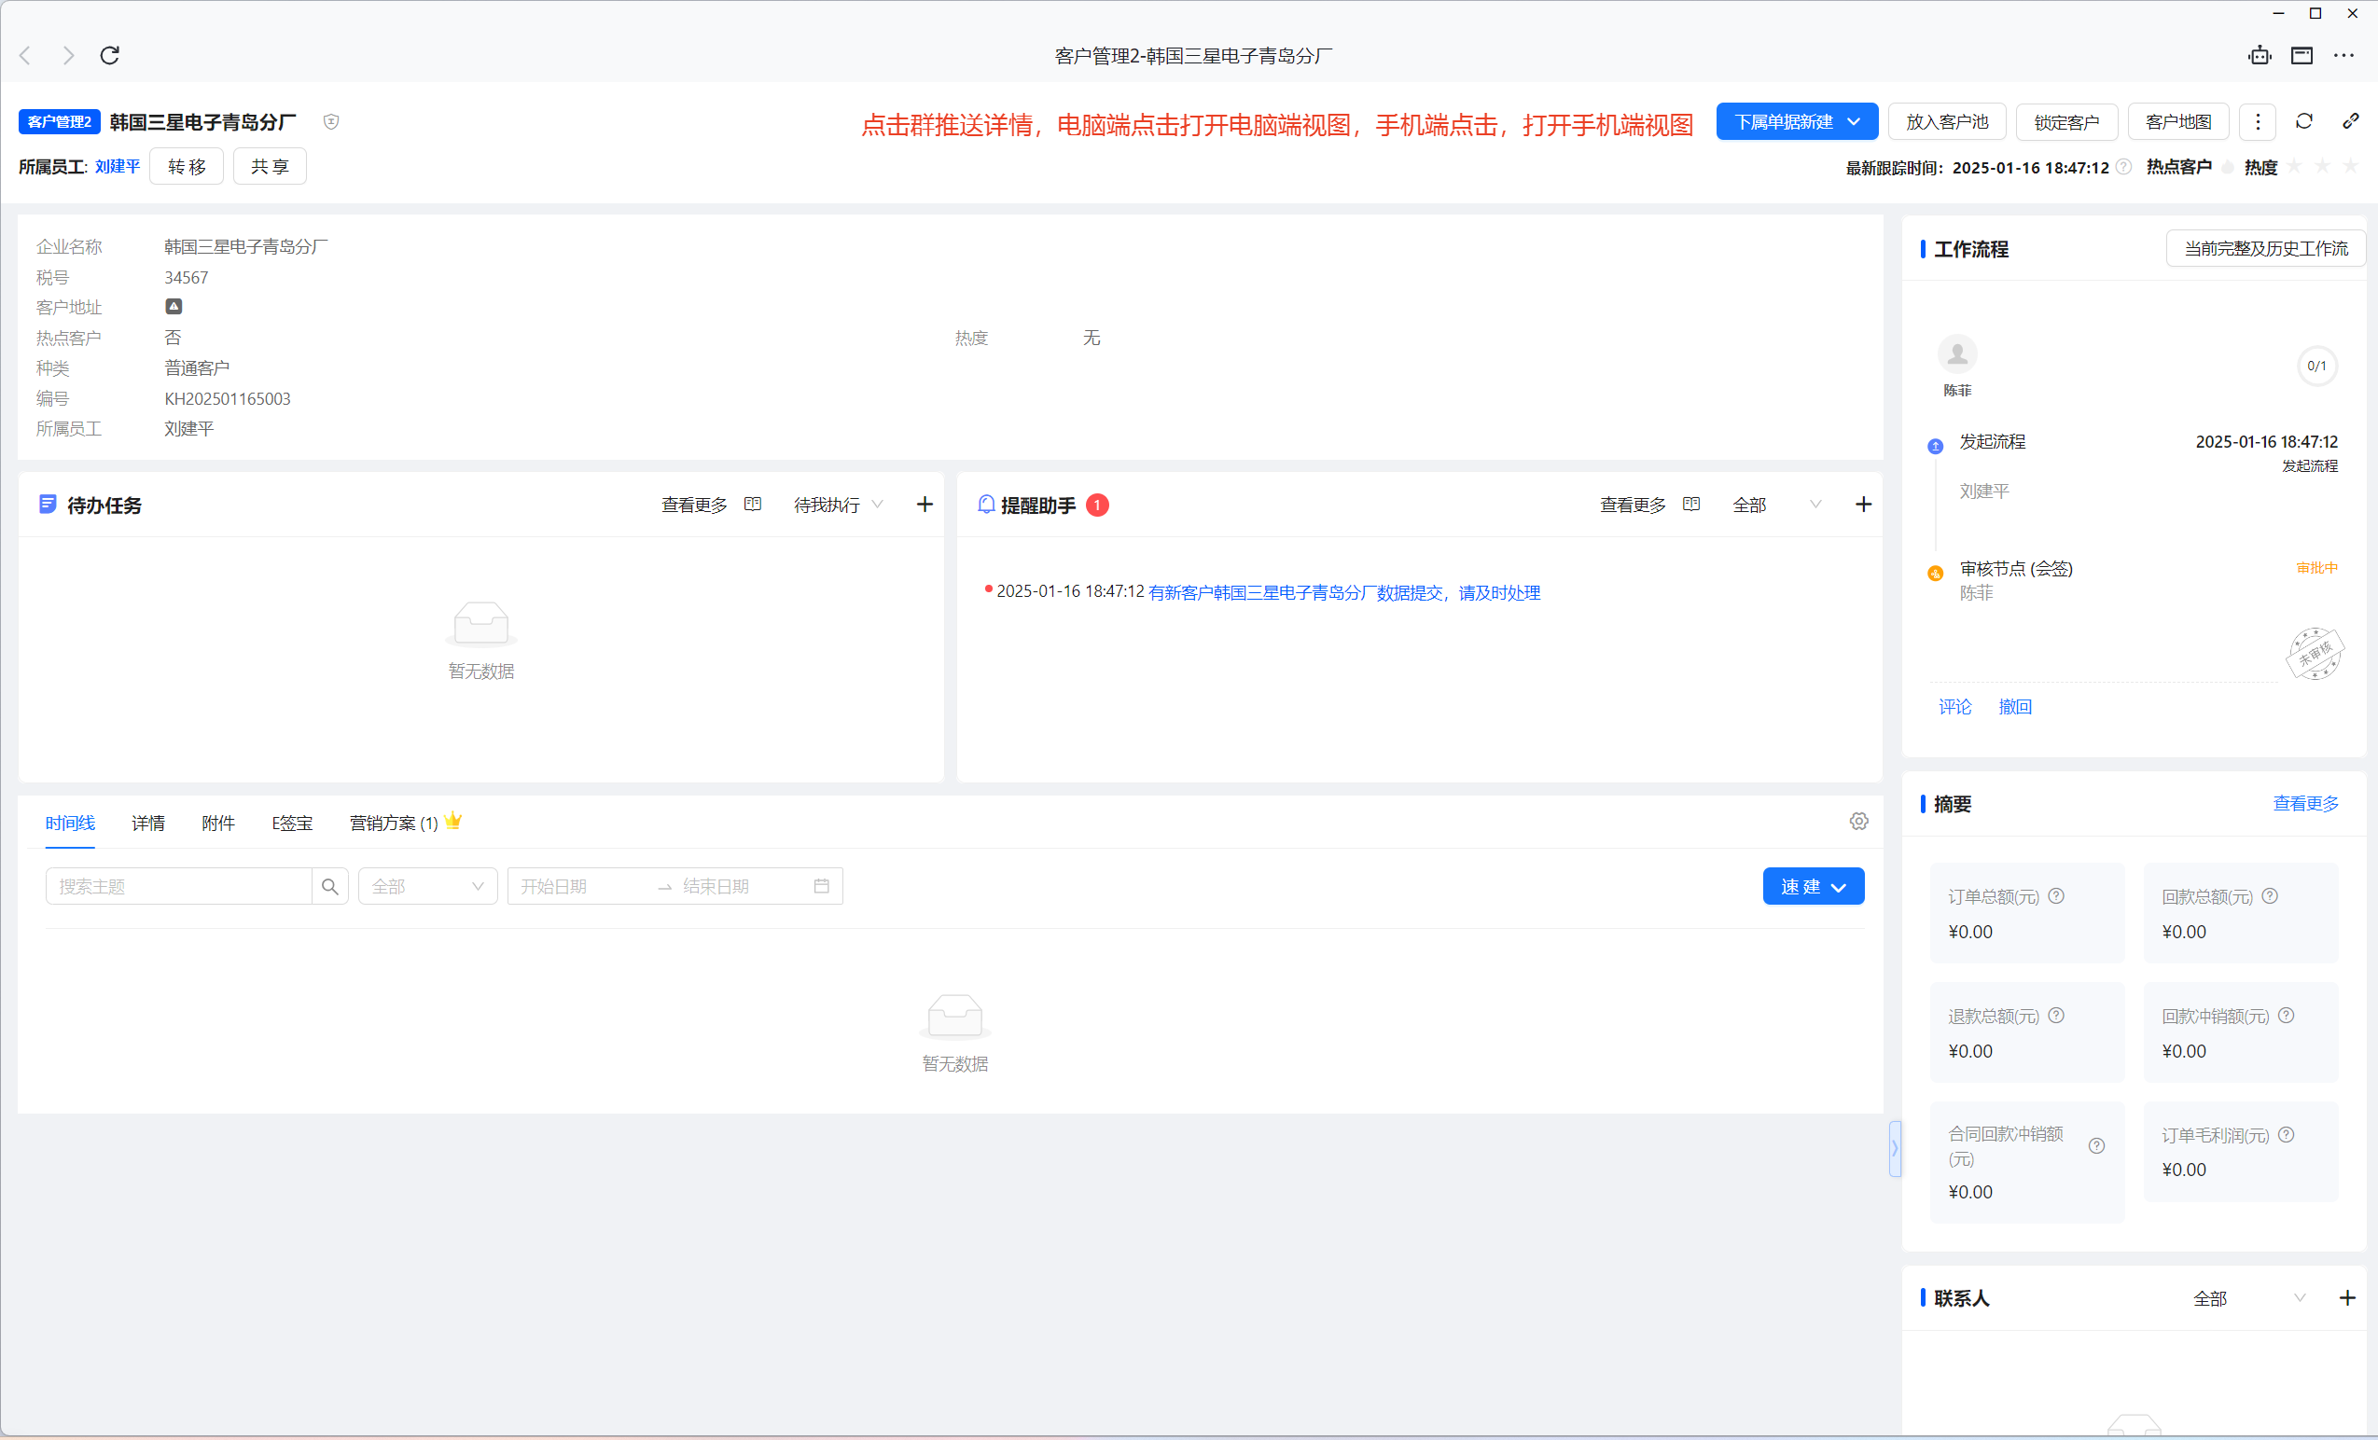Screen dimensions: 2378x1440
Task: Click the 0/1 approval progress circle
Action: point(2316,366)
